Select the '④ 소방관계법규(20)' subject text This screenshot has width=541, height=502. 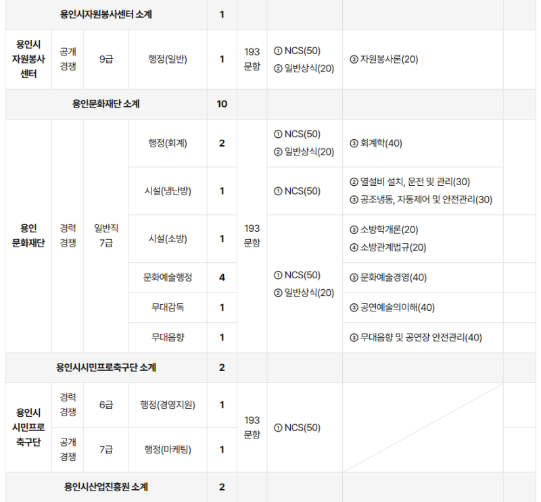pyautogui.click(x=387, y=247)
